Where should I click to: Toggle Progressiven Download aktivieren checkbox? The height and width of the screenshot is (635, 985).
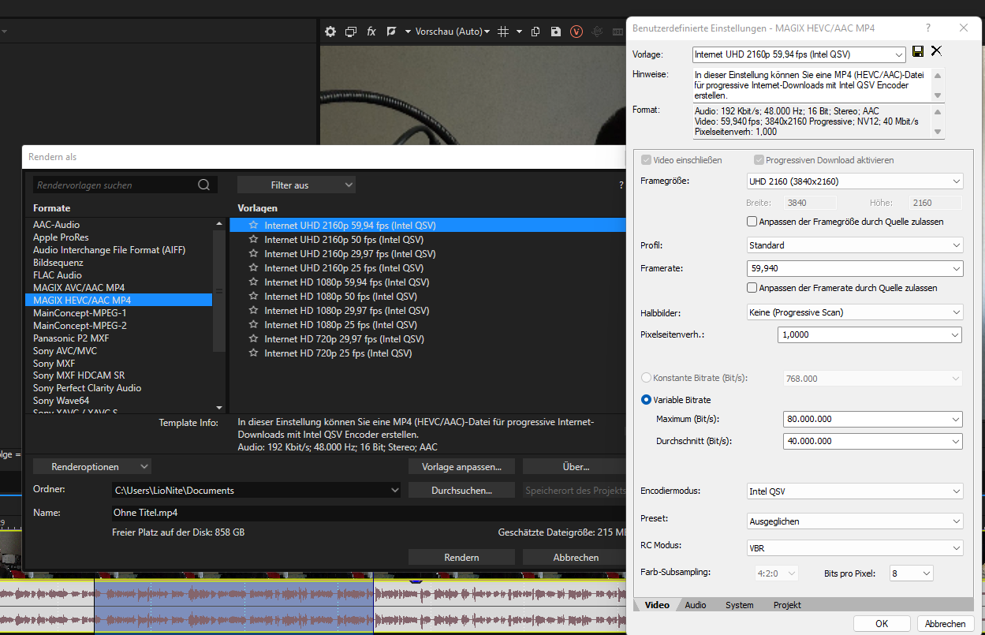759,160
